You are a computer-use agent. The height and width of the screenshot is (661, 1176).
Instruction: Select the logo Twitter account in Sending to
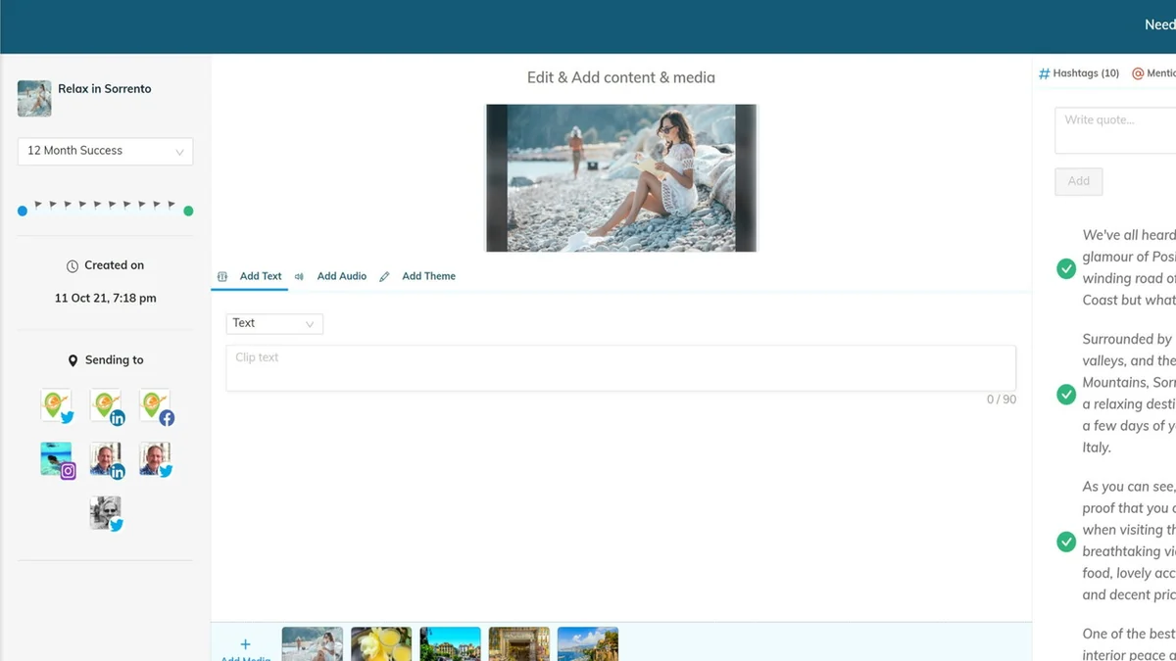click(x=57, y=405)
